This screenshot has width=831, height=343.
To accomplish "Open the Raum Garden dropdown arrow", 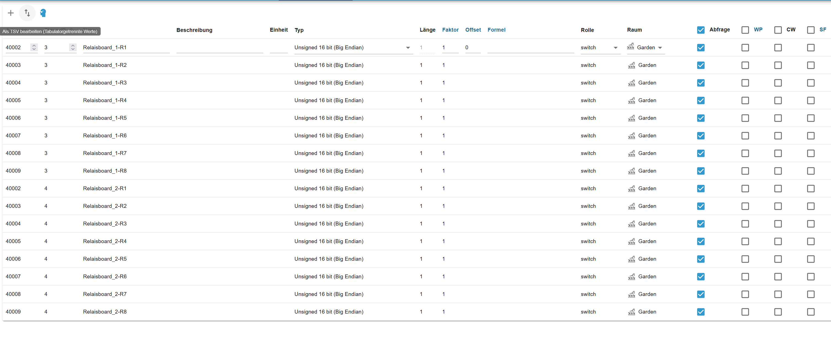I will pos(660,48).
